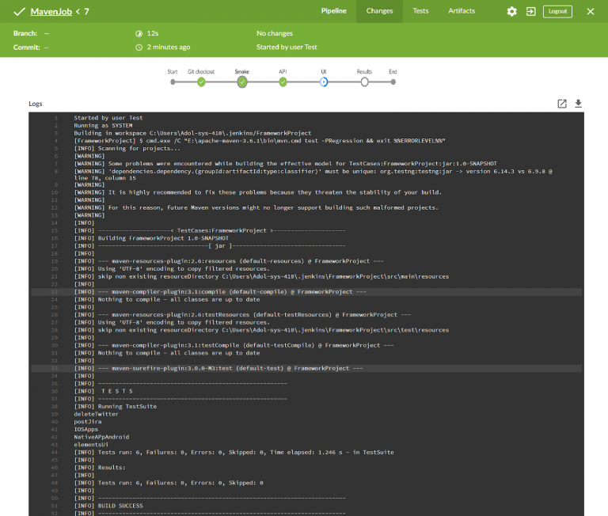Viewport: 608px width, 516px height.
Task: Select the Smoke stage node
Action: click(x=242, y=82)
